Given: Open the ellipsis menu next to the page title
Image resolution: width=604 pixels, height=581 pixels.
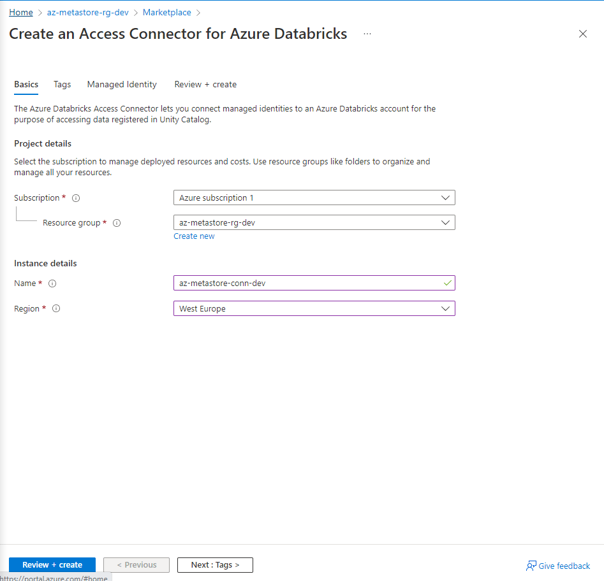Looking at the screenshot, I should [x=367, y=34].
